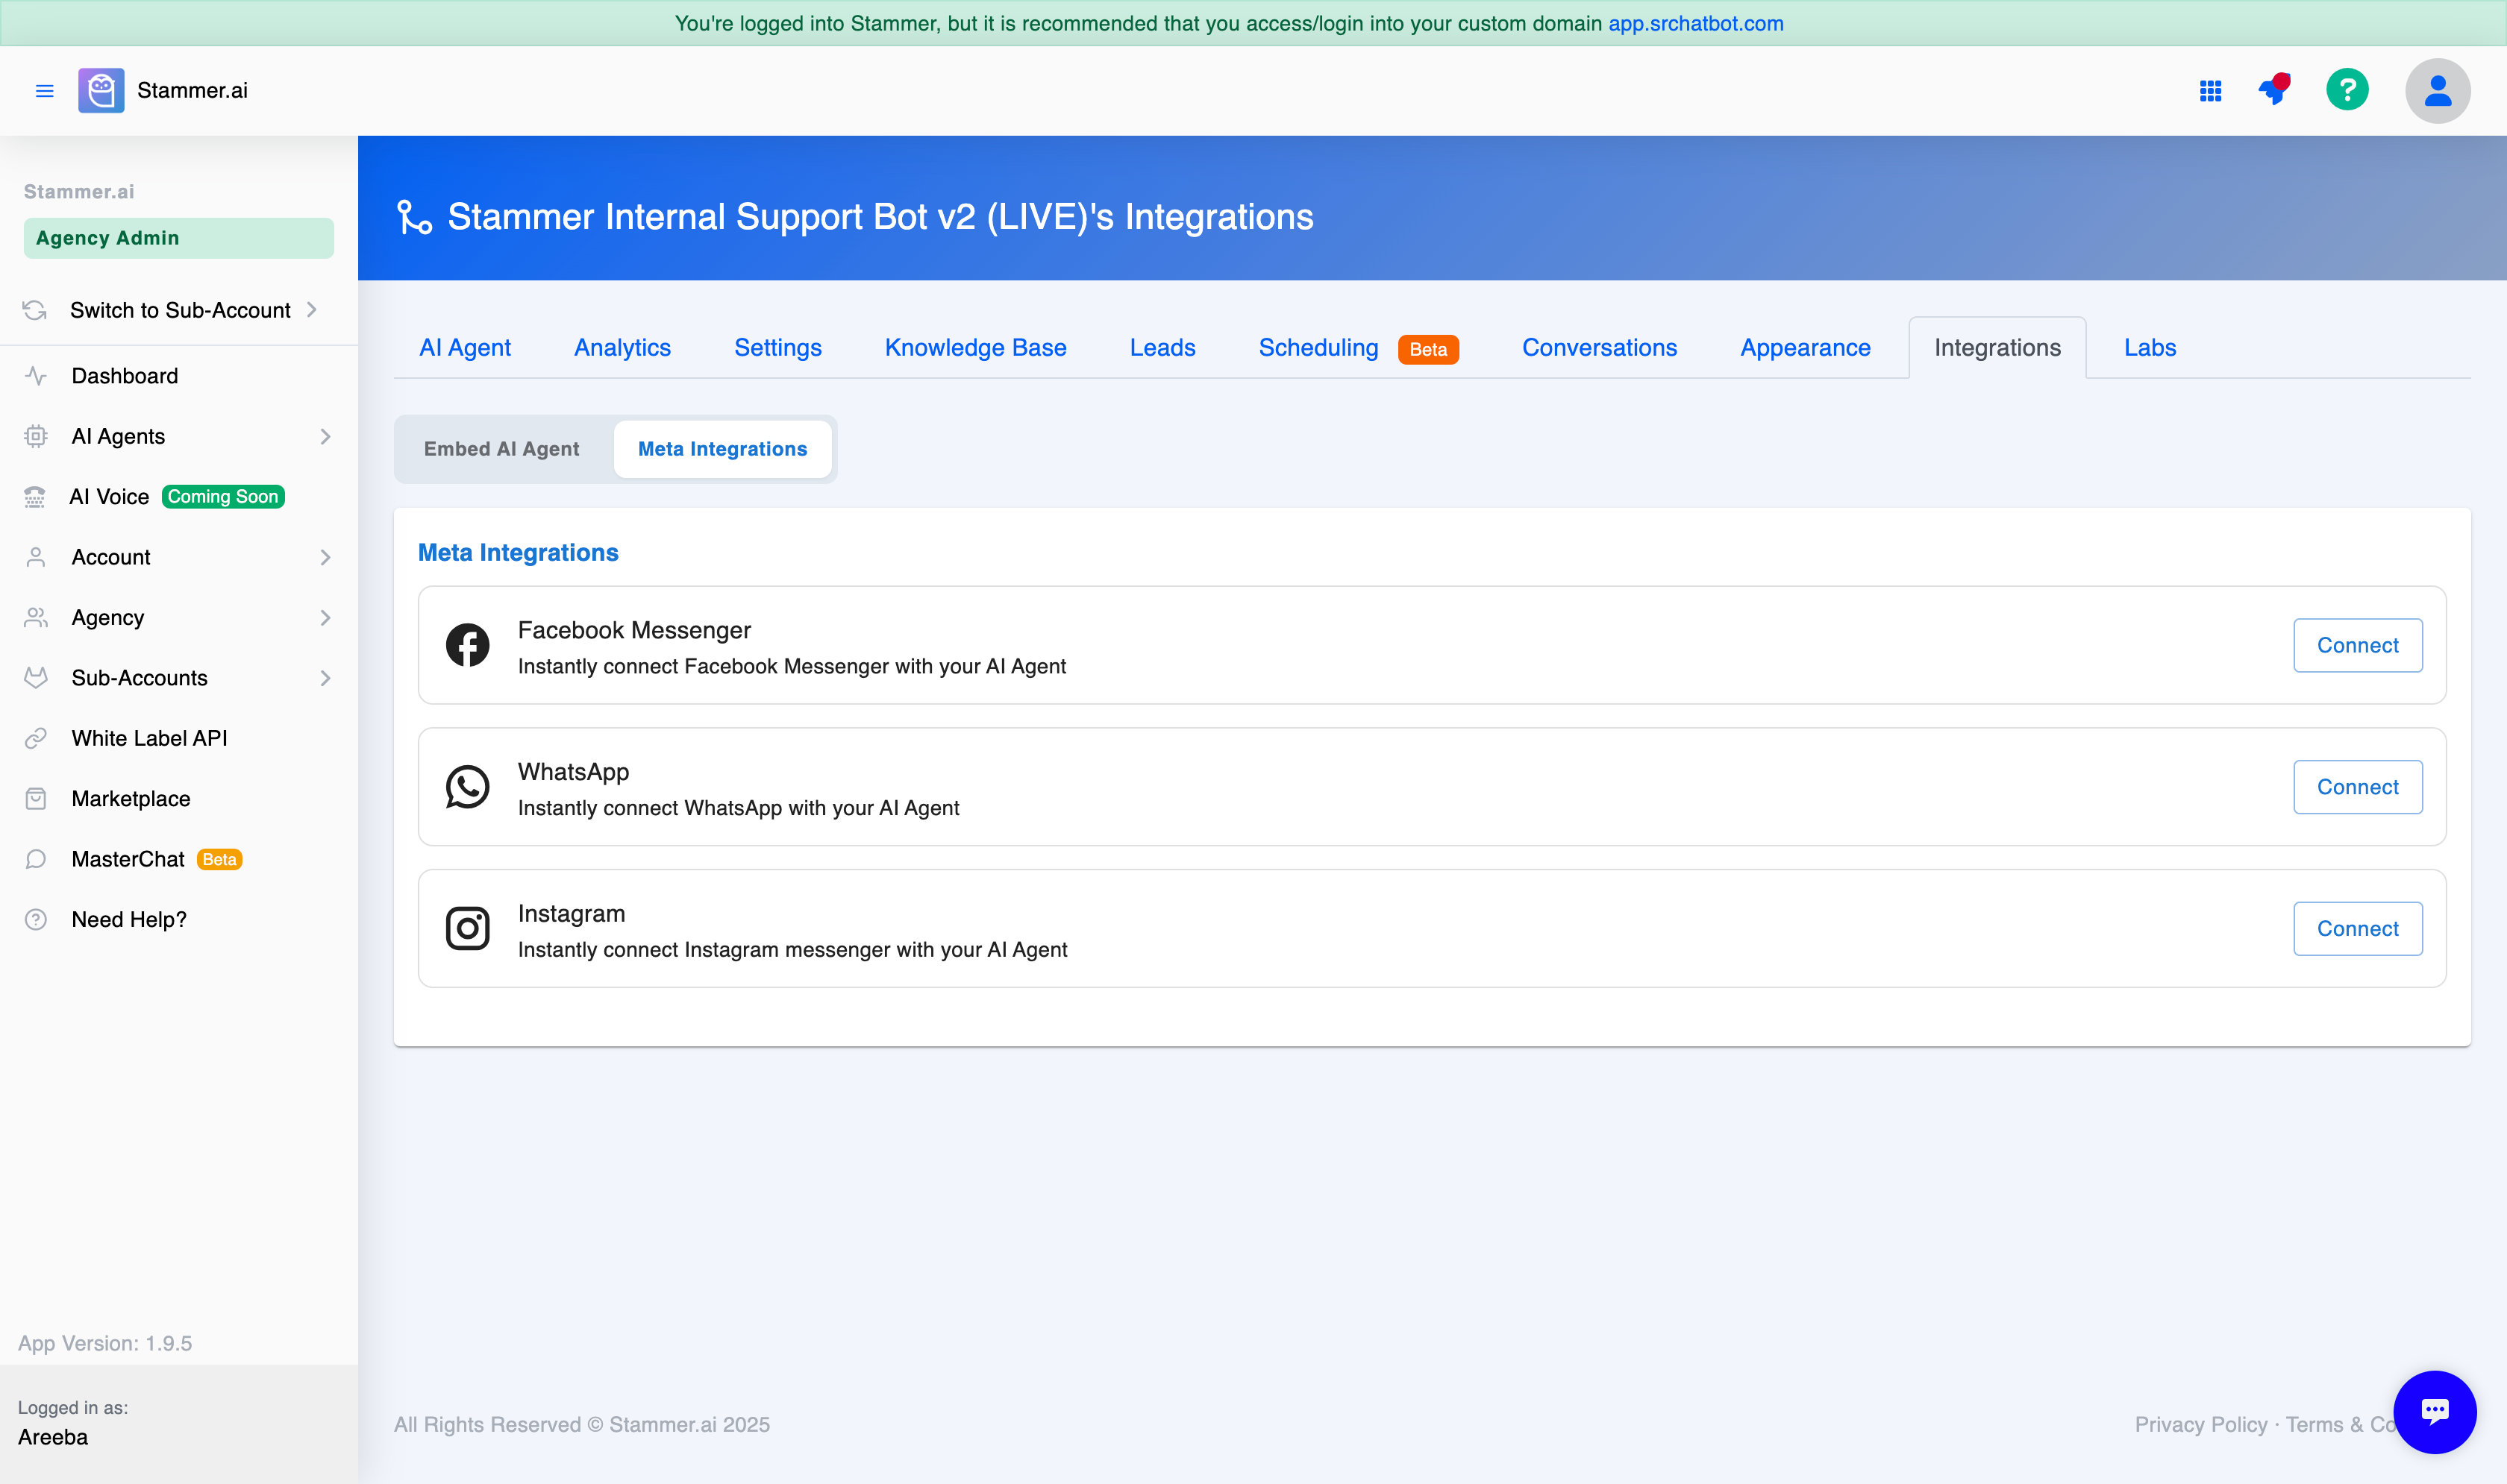Click the AI Agents chip icon

(x=36, y=436)
